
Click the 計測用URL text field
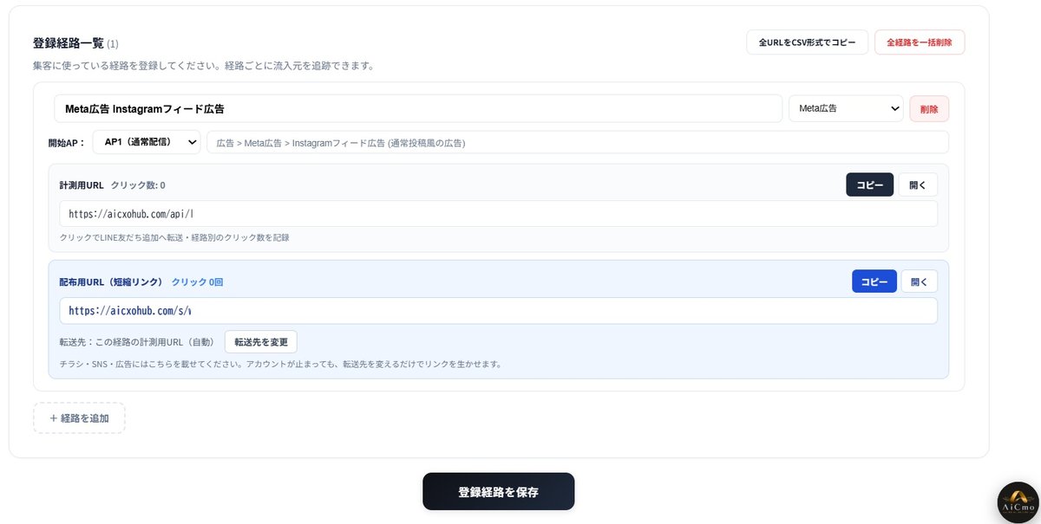tap(499, 214)
